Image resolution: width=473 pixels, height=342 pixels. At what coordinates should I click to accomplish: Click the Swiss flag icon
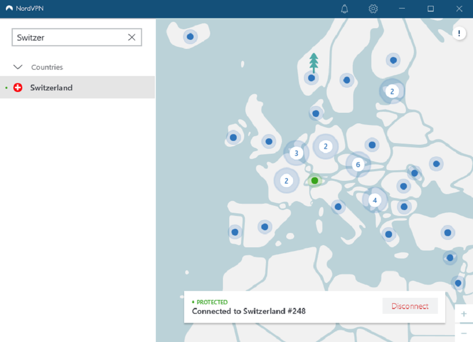pyautogui.click(x=18, y=87)
